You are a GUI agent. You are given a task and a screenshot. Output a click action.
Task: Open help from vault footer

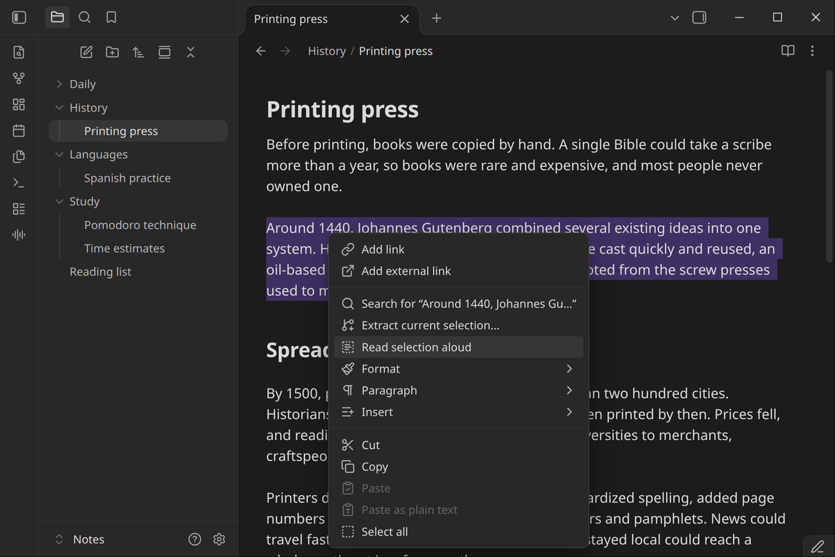click(195, 539)
